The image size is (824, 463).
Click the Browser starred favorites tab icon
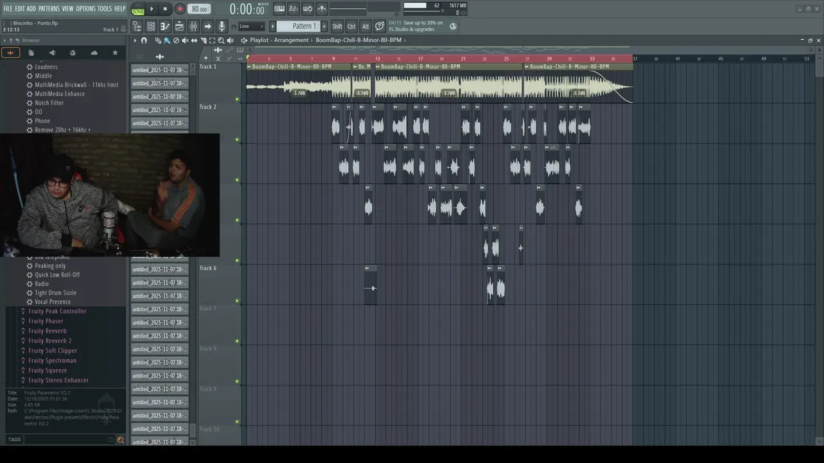click(x=115, y=53)
